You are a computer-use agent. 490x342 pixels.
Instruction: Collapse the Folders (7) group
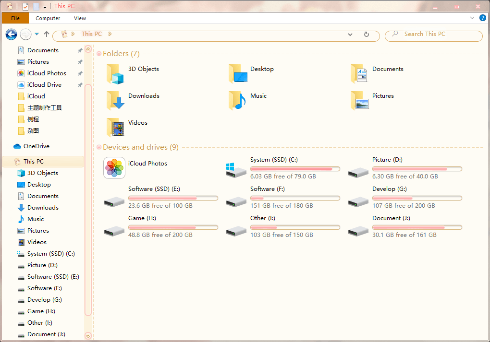(99, 54)
